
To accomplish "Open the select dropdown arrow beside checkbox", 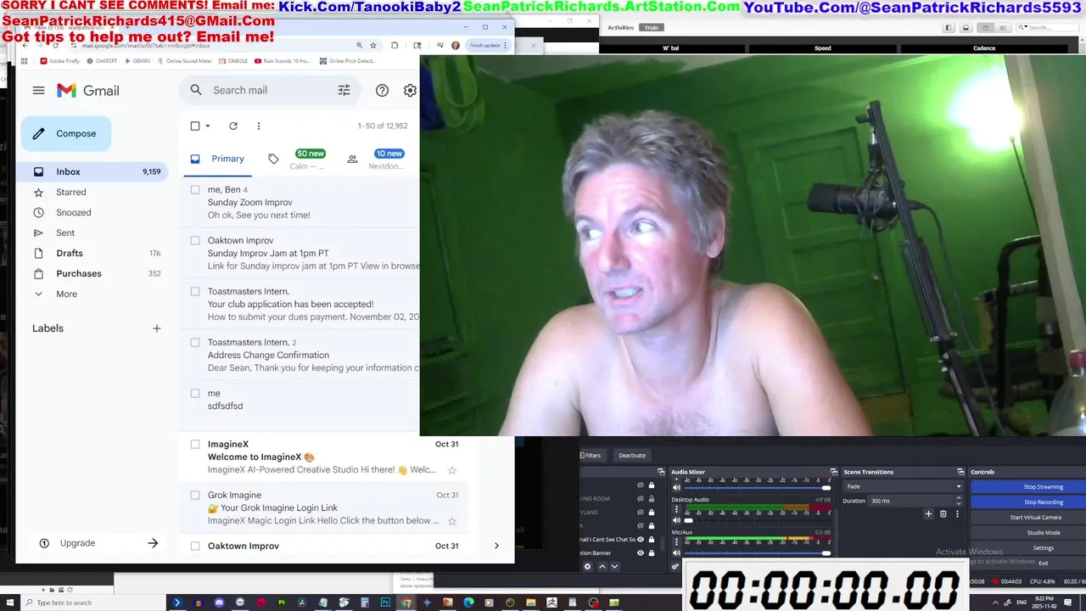I will pyautogui.click(x=208, y=126).
